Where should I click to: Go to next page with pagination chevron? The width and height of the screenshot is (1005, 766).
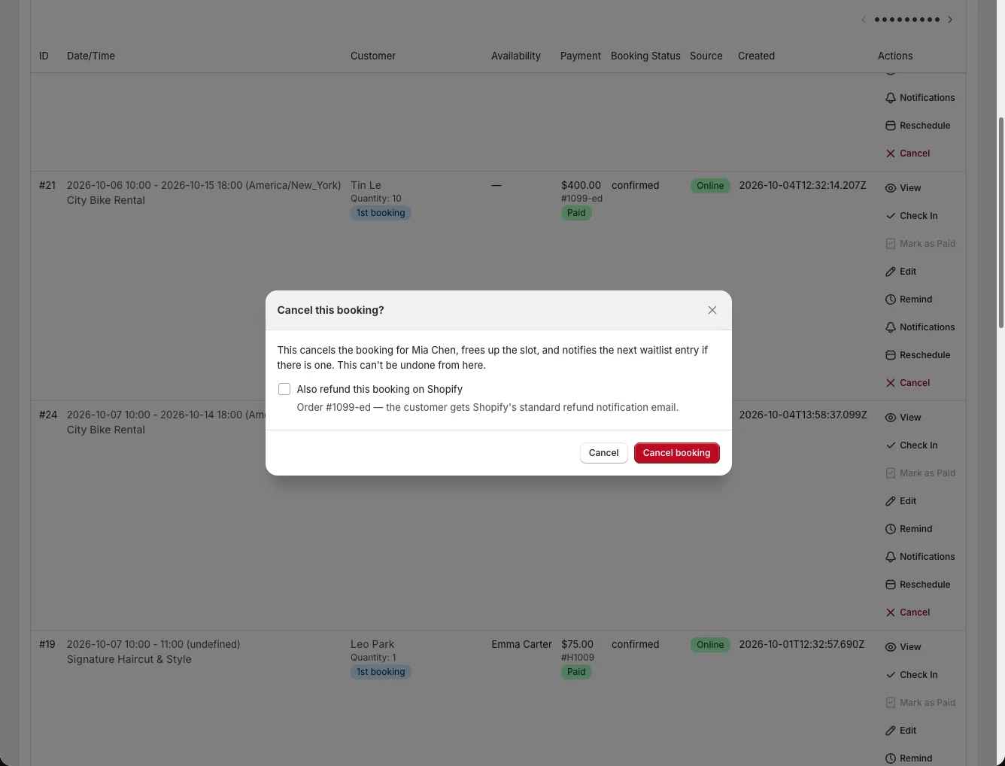(950, 20)
